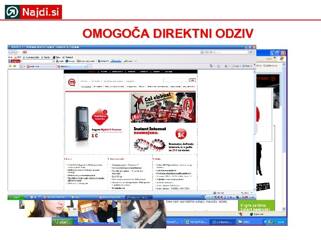Refresh the page in Internet Explorer
Viewport: 321px width, 240px height.
[206, 52]
